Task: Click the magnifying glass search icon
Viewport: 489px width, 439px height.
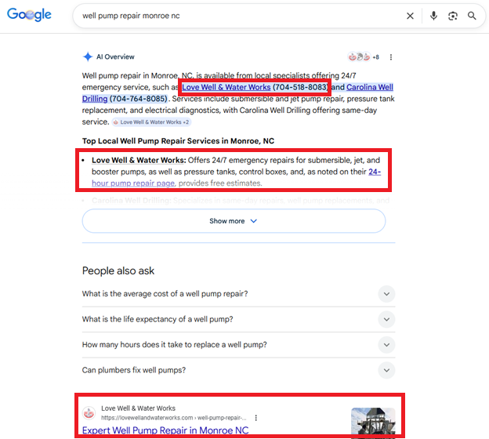Action: (472, 16)
